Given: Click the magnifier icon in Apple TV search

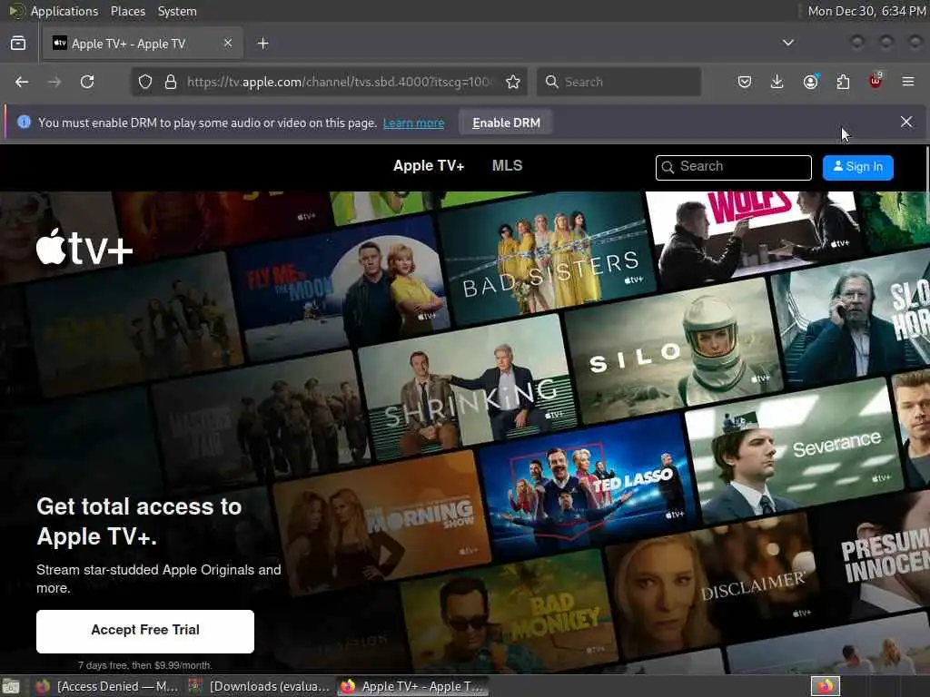Looking at the screenshot, I should pyautogui.click(x=668, y=167).
